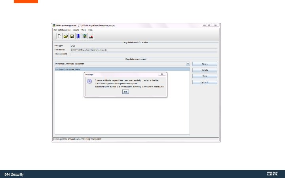This screenshot has width=285, height=178.
Task: Click the IBM Key Management title bar icon
Action: pos(54,25)
